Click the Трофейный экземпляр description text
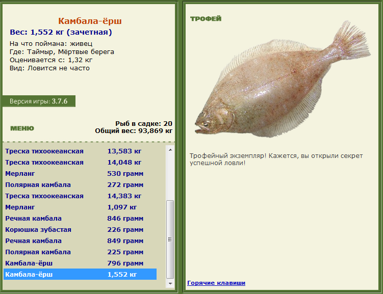The image size is (383, 294). [276, 159]
